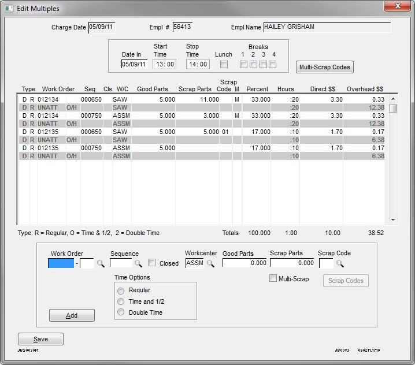
Task: Select row 012134 sequence 000650 SAW
Action: click(x=202, y=99)
